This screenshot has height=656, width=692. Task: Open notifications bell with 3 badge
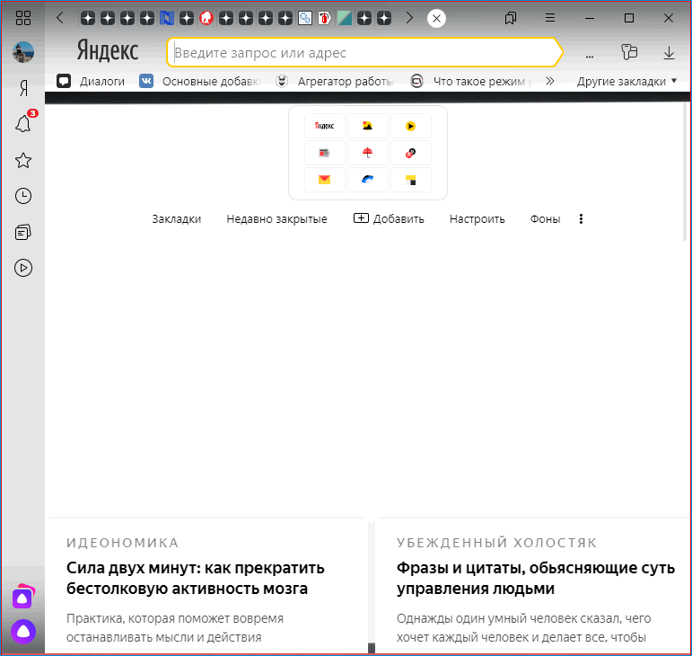(23, 123)
